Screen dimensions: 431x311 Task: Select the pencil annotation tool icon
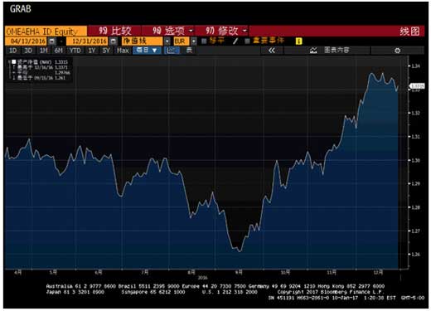pyautogui.click(x=235, y=41)
